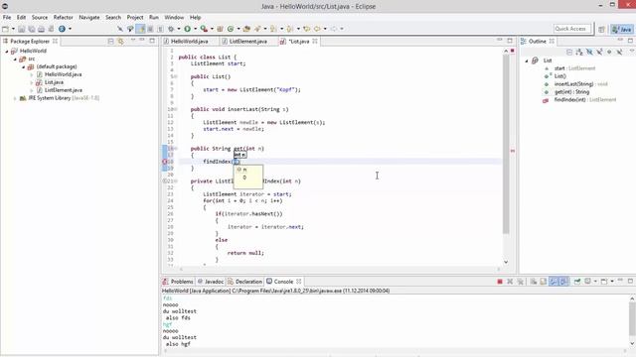Close the List.java editor tab
The image size is (636, 357).
tap(315, 42)
